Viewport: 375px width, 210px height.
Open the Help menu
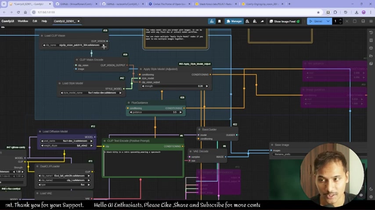(44, 21)
